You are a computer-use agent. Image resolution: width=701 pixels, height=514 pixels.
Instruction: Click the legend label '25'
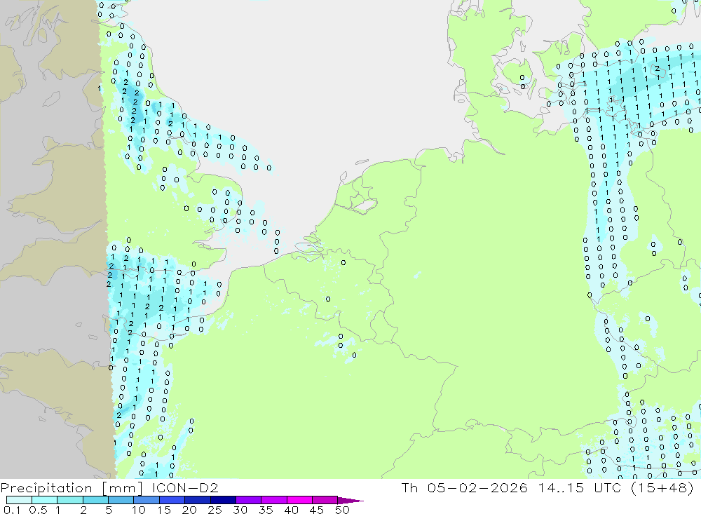(215, 510)
